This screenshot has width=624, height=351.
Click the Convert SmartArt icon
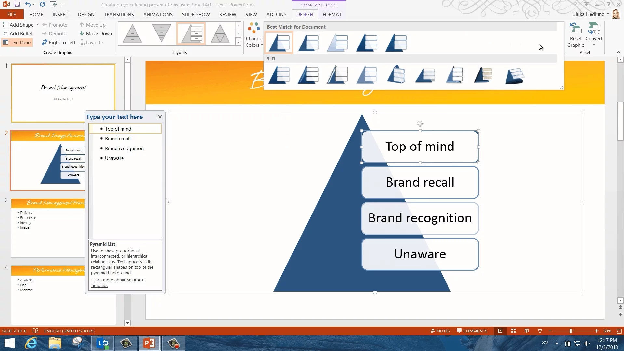(x=594, y=29)
